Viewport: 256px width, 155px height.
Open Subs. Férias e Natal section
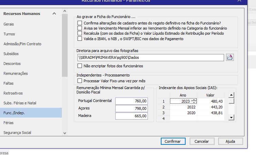(x=20, y=103)
